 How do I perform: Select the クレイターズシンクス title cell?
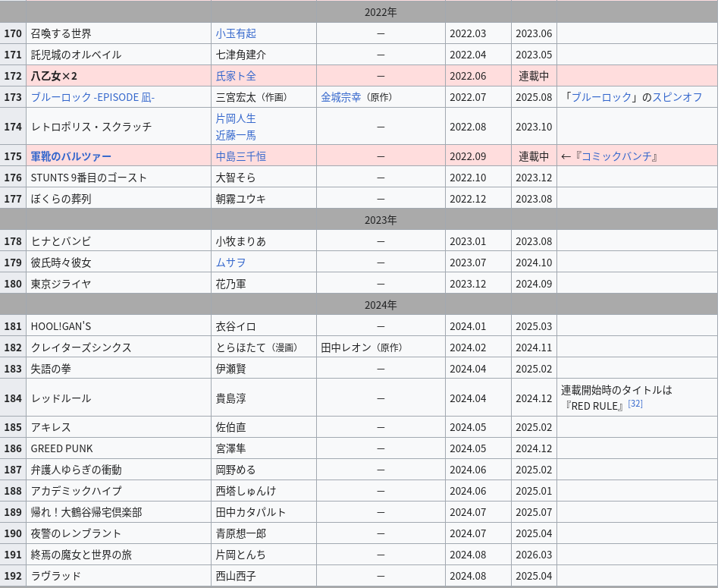click(118, 347)
